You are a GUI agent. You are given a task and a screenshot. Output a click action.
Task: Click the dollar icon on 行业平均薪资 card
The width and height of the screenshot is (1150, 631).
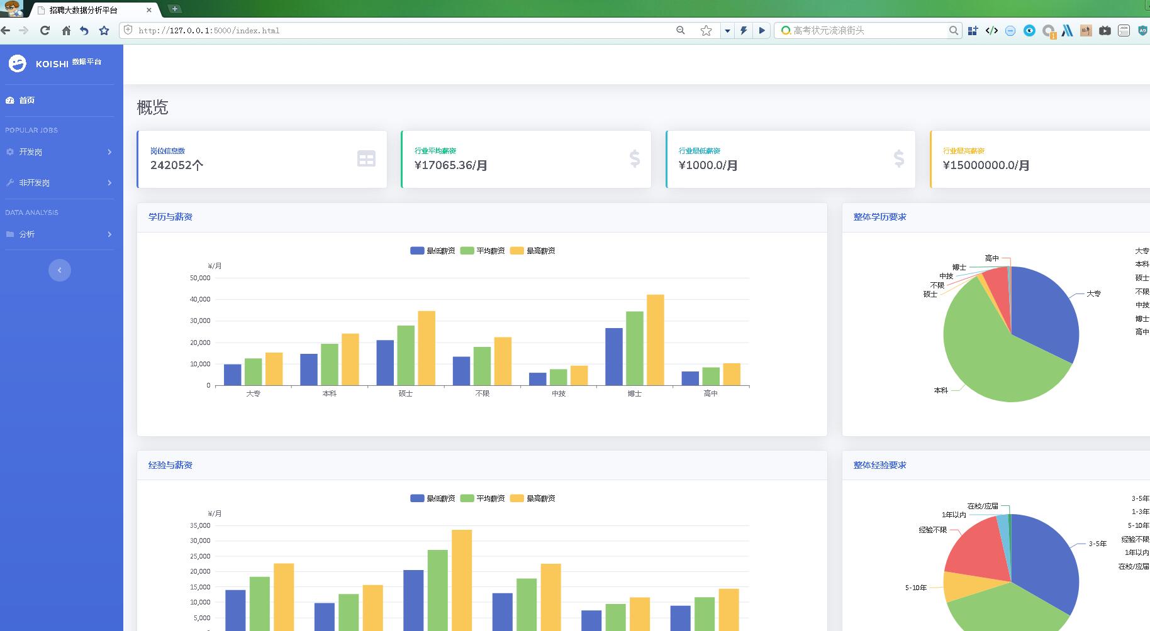click(635, 158)
